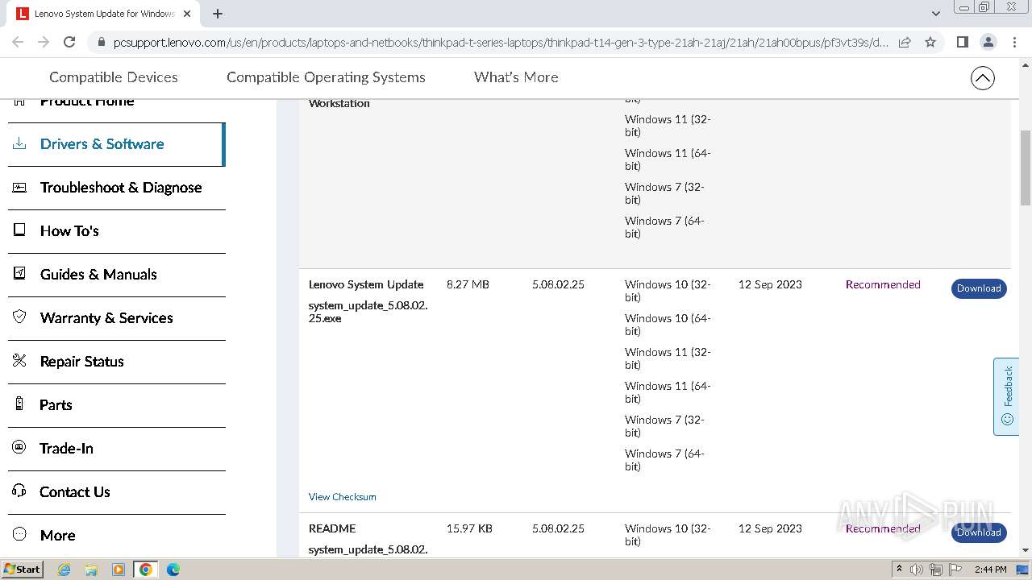Click the taskbar clock 2:44 PM
This screenshot has width=1032, height=580.
tap(990, 570)
